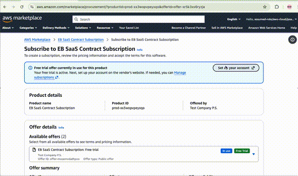Click Info link beside Offer details
298x176 pixels.
click(x=61, y=128)
